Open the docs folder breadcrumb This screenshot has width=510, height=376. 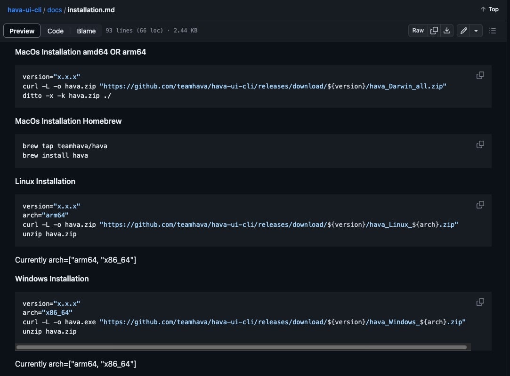(54, 10)
